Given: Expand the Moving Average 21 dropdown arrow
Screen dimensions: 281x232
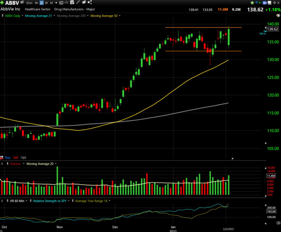Looking at the screenshot, I should 54,16.
